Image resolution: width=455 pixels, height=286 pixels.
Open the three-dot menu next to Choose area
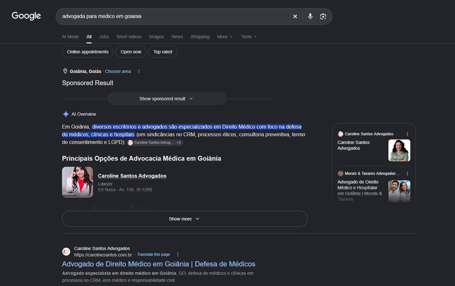point(139,71)
